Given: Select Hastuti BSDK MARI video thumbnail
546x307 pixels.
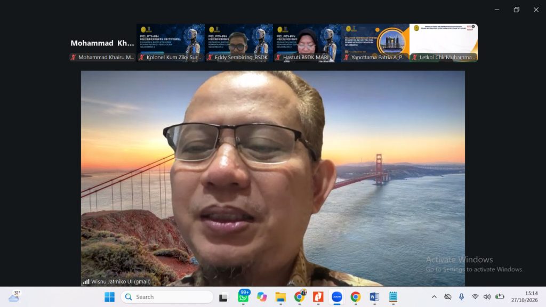Looking at the screenshot, I should pos(307,43).
